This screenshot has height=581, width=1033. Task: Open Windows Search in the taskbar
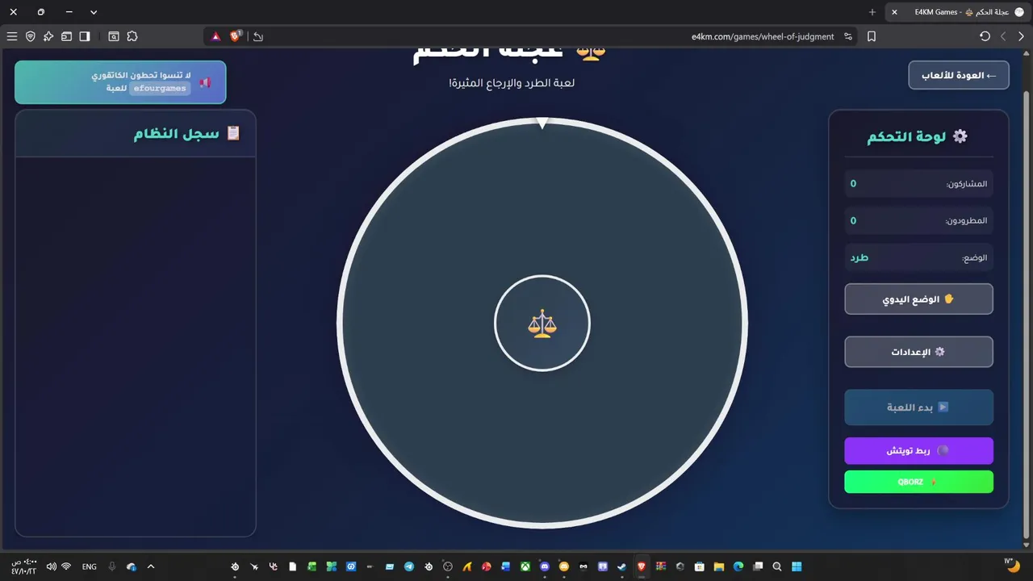pyautogui.click(x=777, y=566)
